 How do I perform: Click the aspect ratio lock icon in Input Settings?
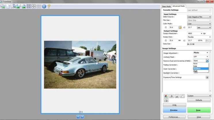click(180, 27)
